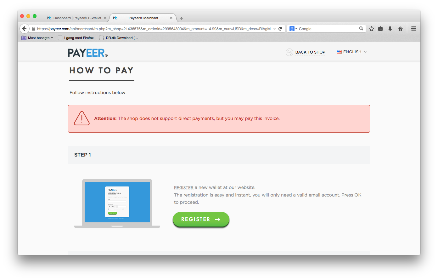Open the ENGLISH language dropdown

coord(352,52)
